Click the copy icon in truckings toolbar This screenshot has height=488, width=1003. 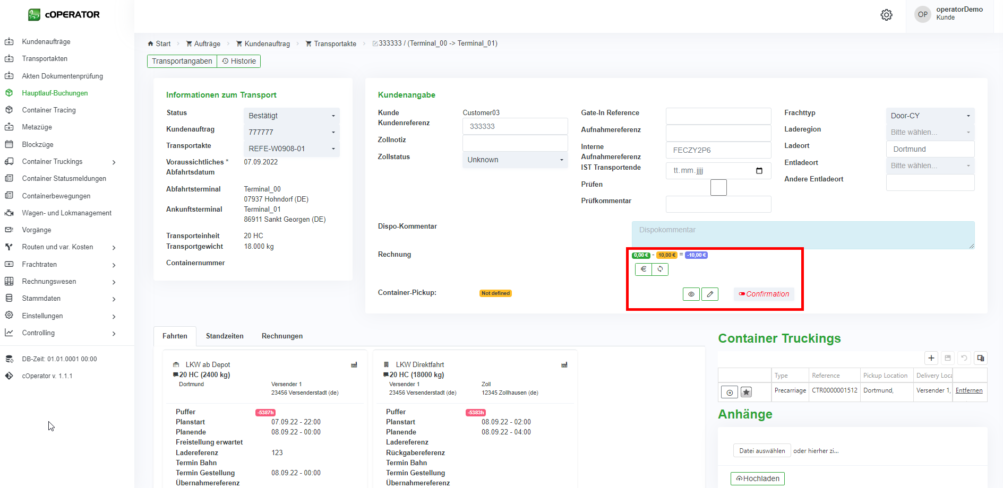tap(980, 358)
